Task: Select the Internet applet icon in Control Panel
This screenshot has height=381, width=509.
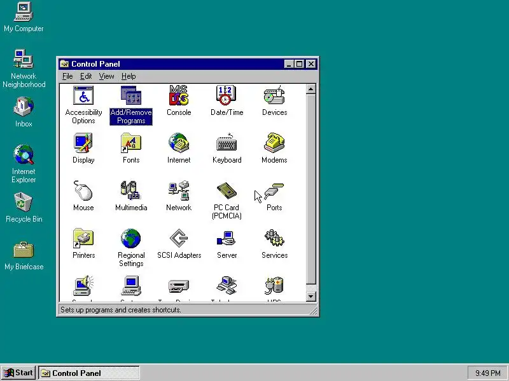Action: coord(179,143)
